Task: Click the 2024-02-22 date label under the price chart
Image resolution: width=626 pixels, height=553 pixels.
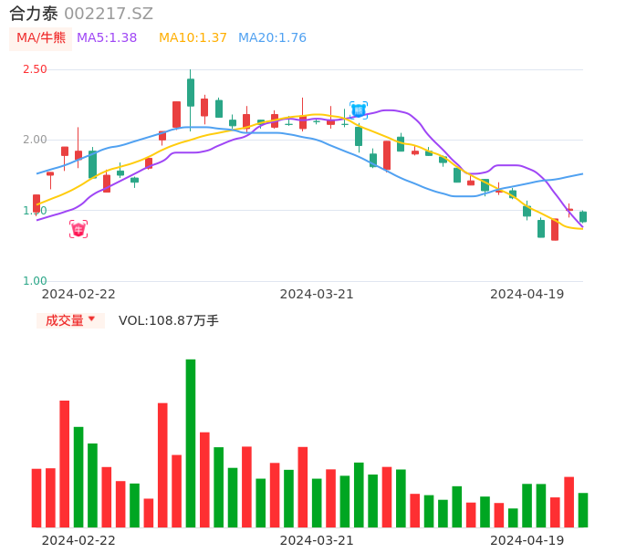Action: [x=78, y=294]
